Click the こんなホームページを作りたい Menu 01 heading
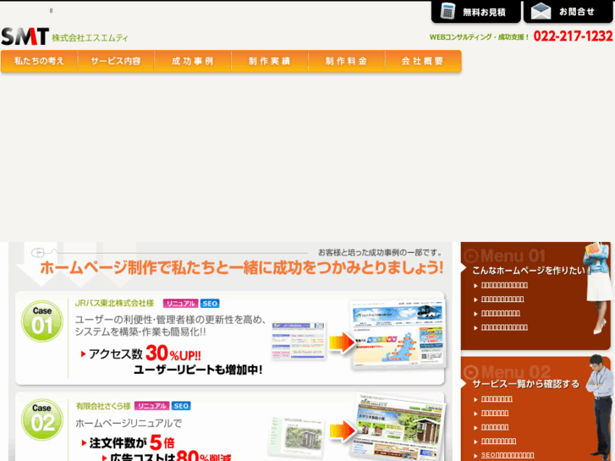This screenshot has height=461, width=615. [531, 271]
